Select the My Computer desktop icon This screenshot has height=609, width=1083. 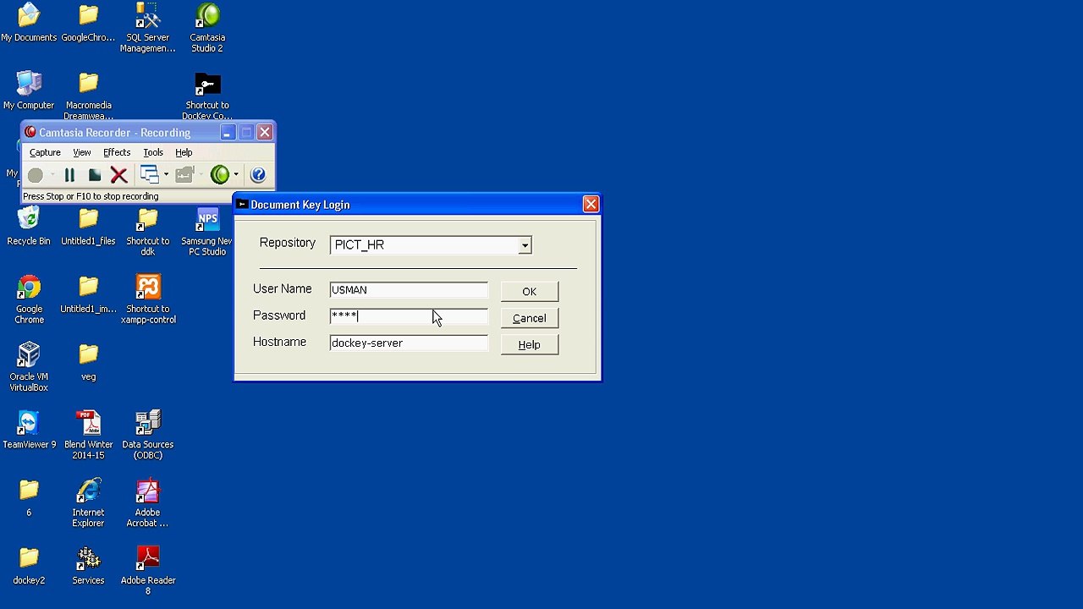pos(29,91)
